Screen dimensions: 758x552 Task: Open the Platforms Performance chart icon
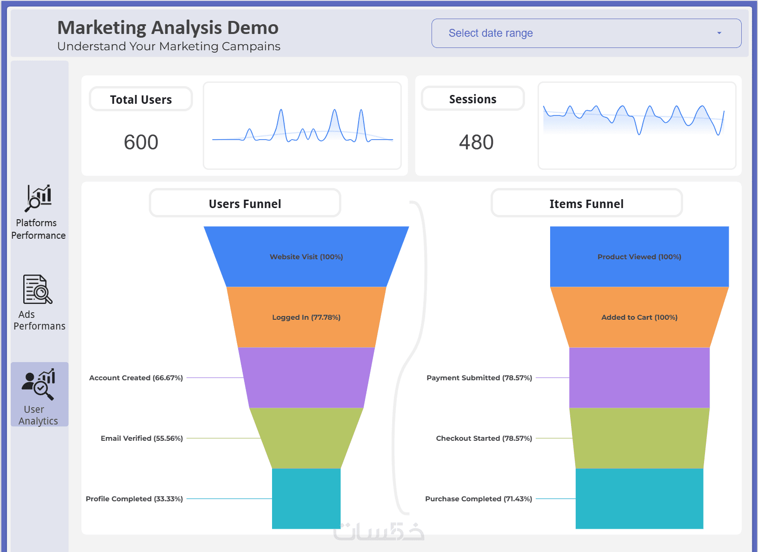(38, 198)
